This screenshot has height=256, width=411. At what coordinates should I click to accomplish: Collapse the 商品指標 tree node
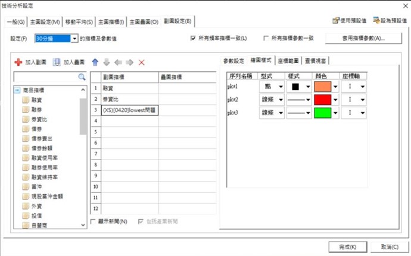pyautogui.click(x=17, y=90)
